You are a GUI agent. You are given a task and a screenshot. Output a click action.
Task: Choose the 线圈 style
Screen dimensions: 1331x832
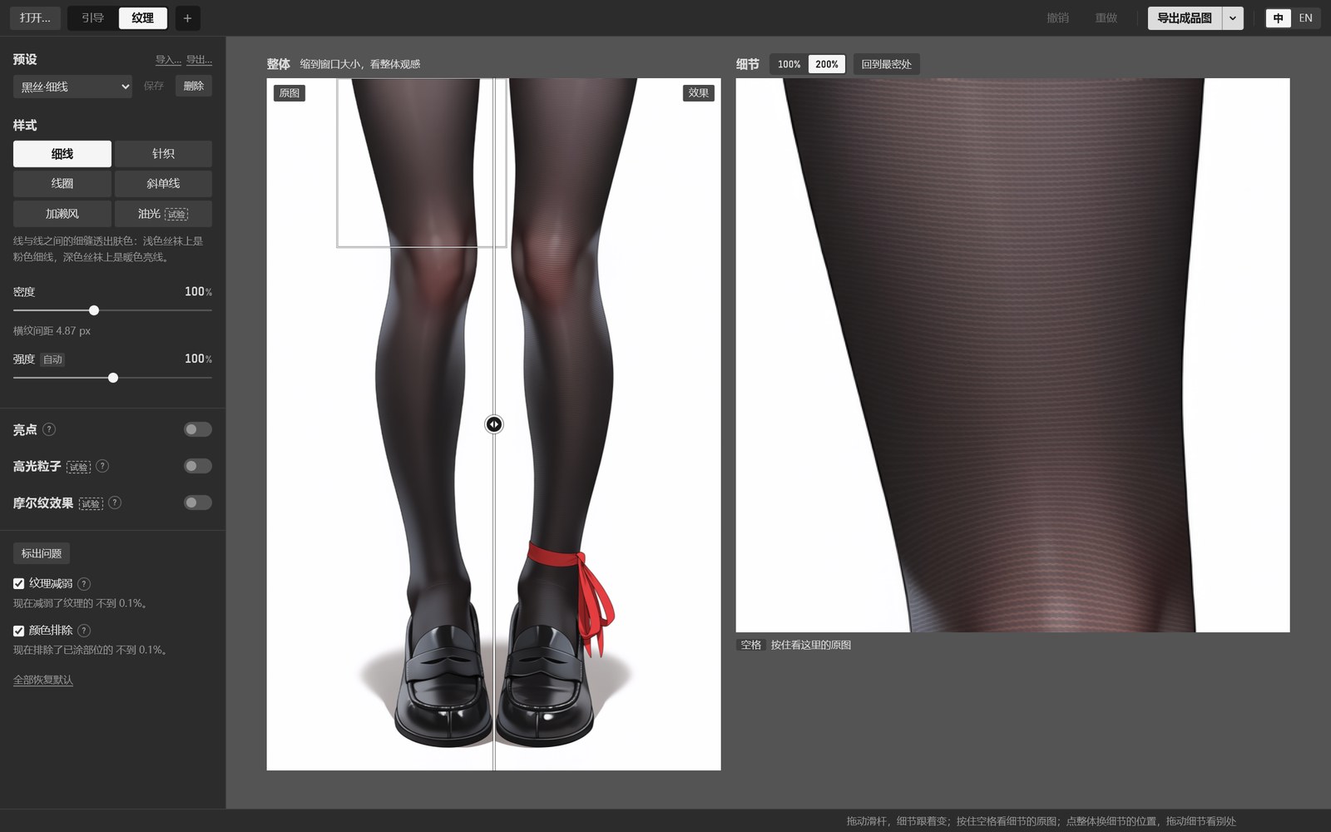pyautogui.click(x=62, y=184)
